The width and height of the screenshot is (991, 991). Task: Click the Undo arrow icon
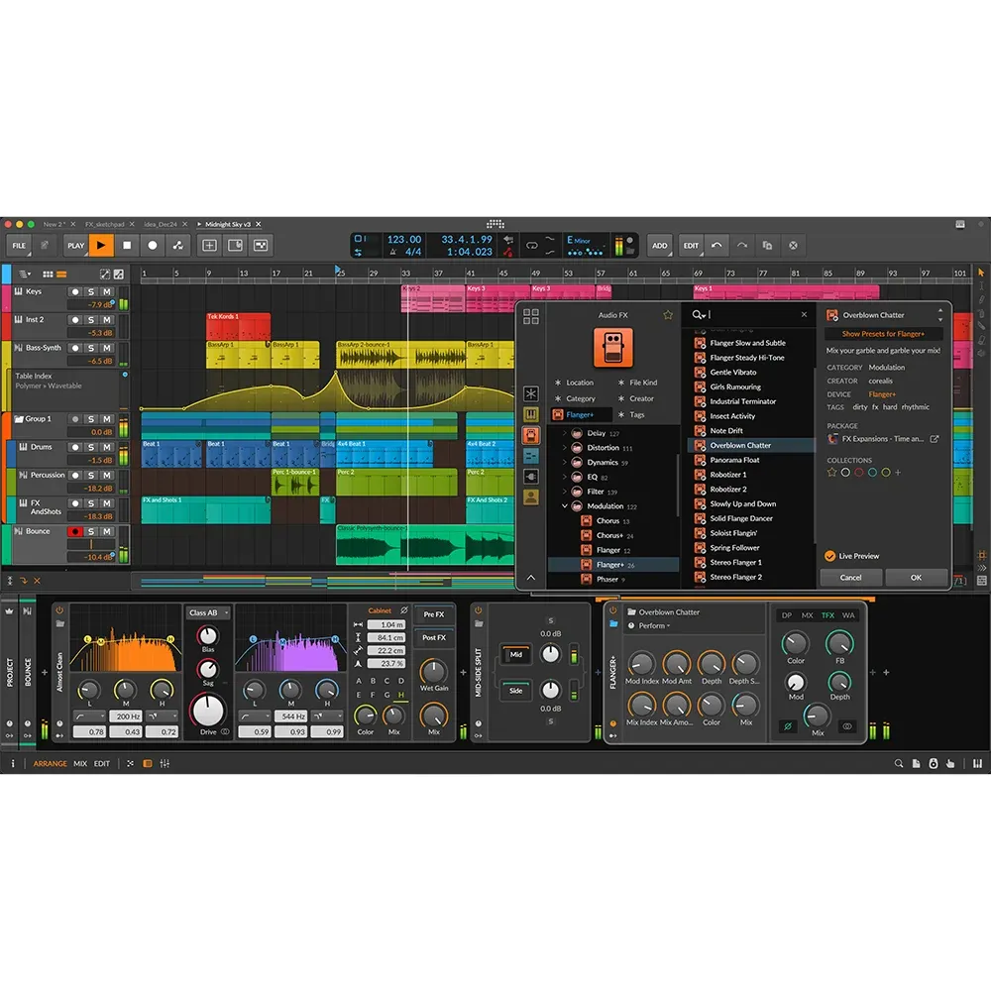click(716, 245)
